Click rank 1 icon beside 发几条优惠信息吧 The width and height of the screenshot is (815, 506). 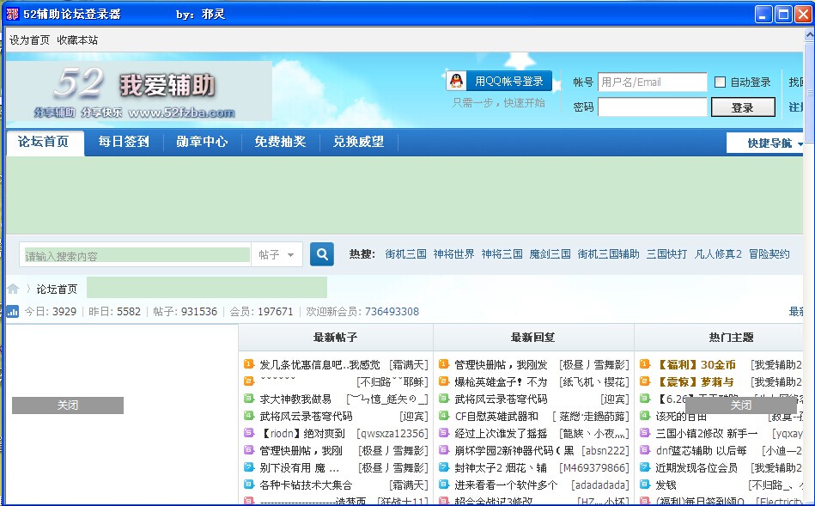(x=249, y=364)
